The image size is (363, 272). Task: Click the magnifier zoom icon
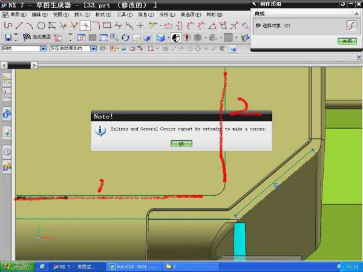click(114, 37)
